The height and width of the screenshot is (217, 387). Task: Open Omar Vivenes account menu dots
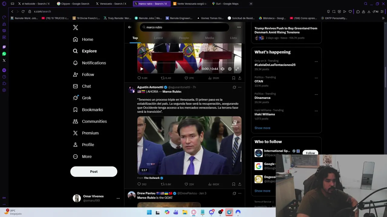click(118, 198)
